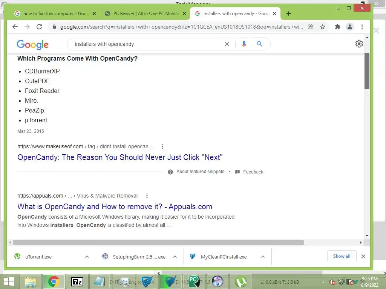Viewport: 386px width, 289px height.
Task: Click the appuals.com URL breadcrumb
Action: pyautogui.click(x=77, y=196)
